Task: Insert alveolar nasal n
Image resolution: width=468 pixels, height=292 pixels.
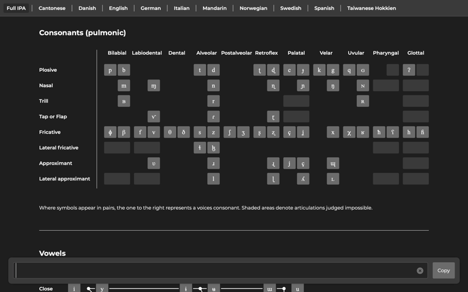Action: click(x=214, y=85)
